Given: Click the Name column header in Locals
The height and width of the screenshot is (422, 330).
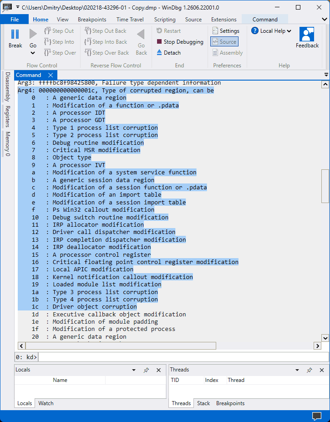Looking at the screenshot, I should [60, 380].
